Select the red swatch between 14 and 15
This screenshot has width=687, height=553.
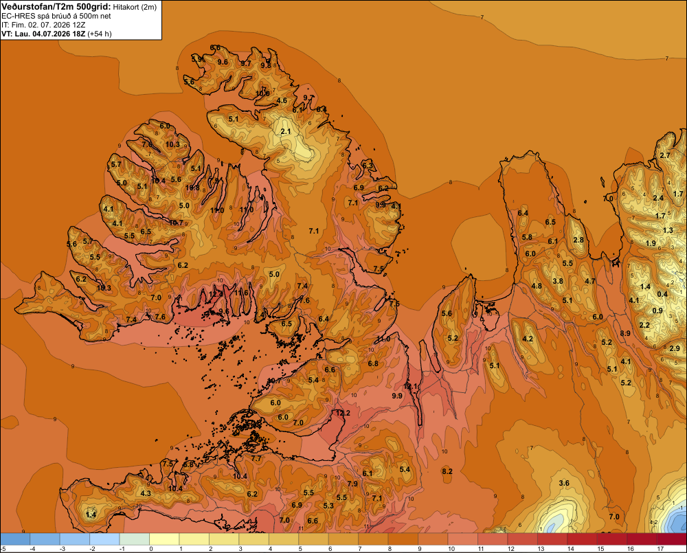click(583, 539)
